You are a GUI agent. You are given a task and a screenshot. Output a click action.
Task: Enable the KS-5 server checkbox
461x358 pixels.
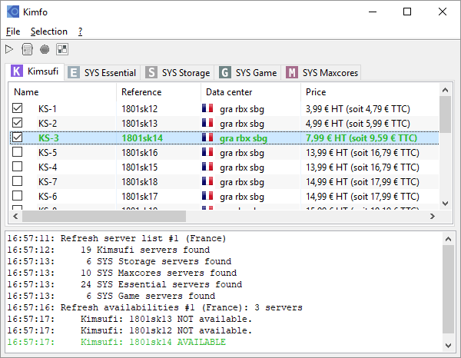click(x=18, y=153)
